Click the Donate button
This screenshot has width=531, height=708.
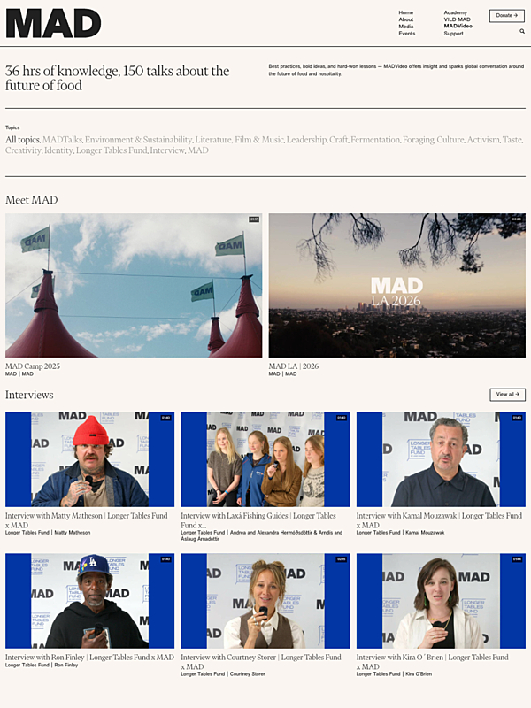pos(506,15)
